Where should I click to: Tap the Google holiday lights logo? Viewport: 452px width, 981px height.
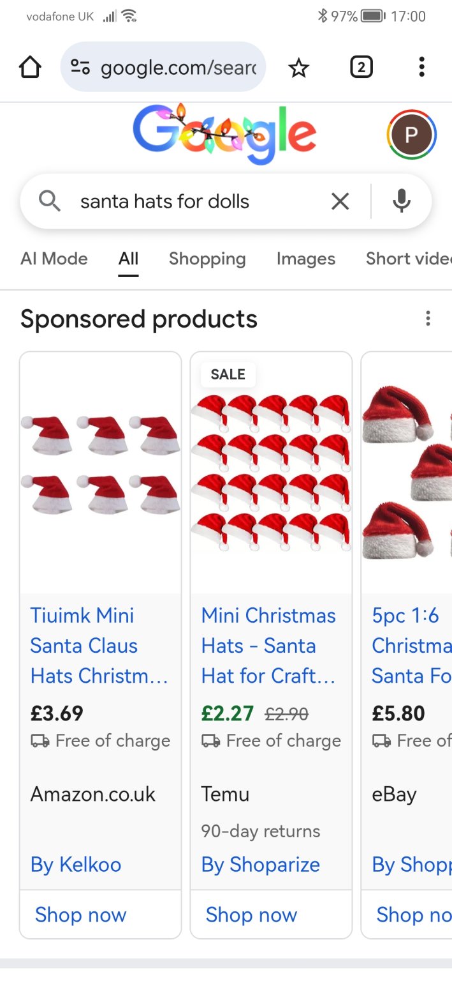click(224, 133)
